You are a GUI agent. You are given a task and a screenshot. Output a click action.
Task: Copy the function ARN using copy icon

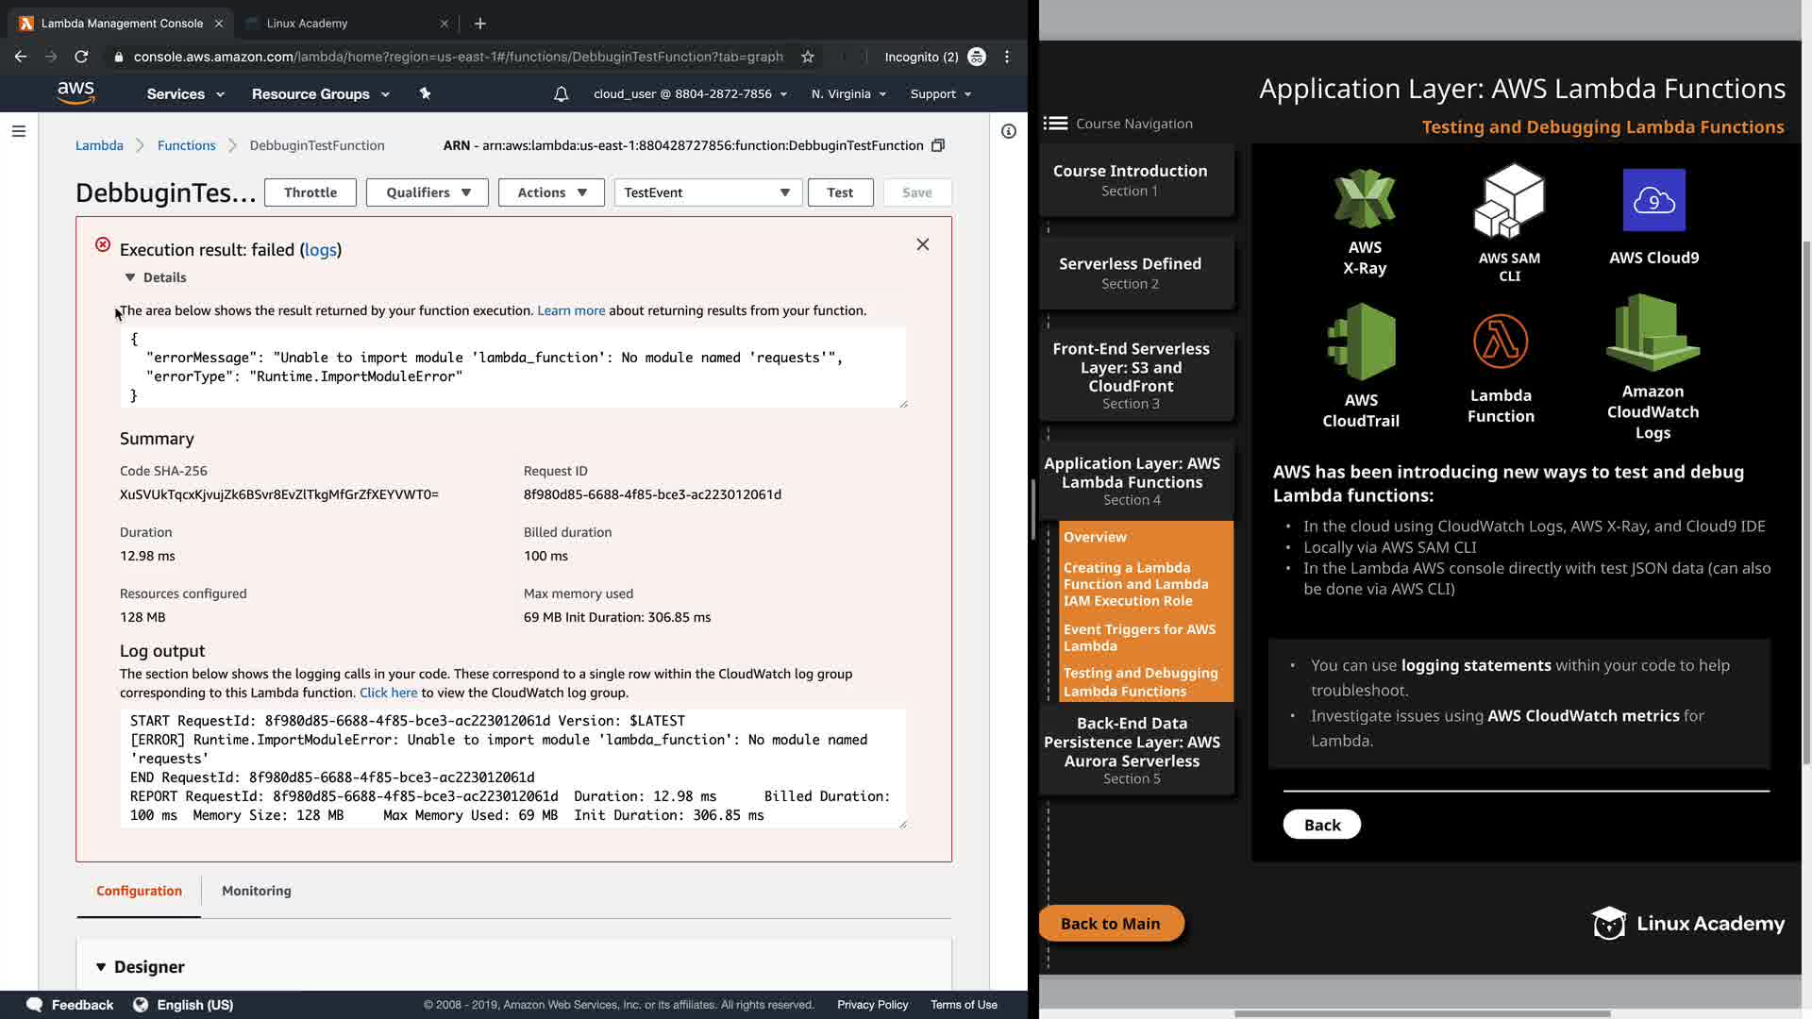938,145
